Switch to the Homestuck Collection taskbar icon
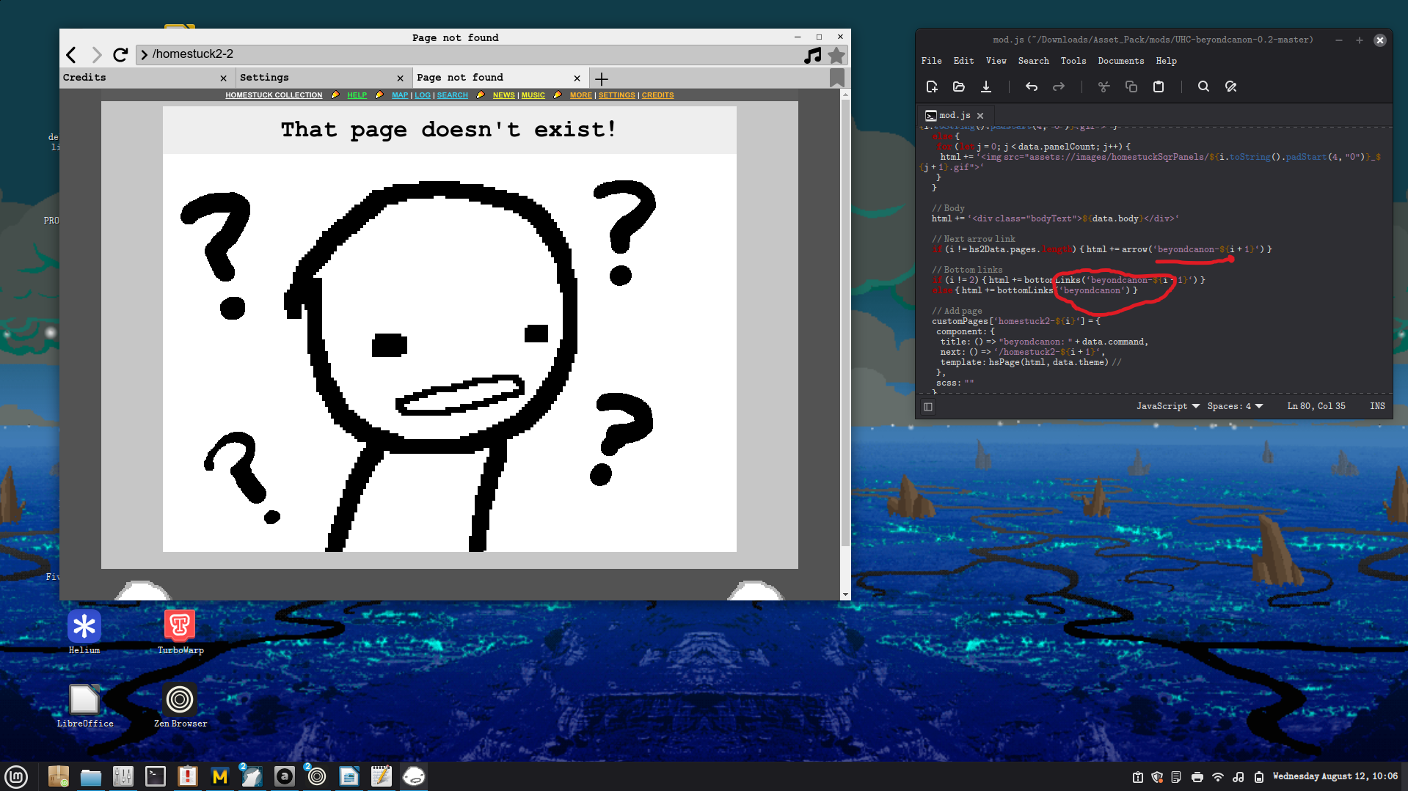1408x791 pixels. (x=414, y=776)
